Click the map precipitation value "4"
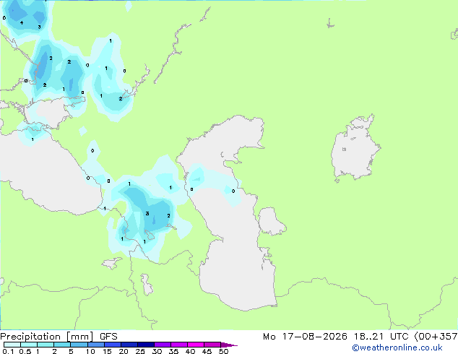458x354 pixels. pyautogui.click(x=22, y=23)
